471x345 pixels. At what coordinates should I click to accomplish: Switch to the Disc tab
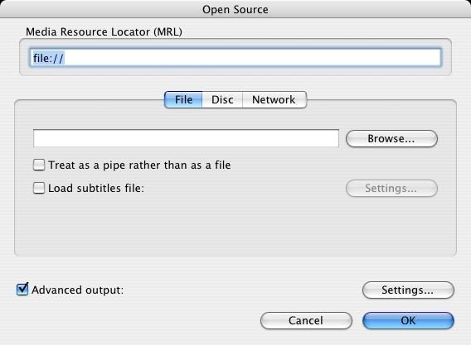[222, 100]
